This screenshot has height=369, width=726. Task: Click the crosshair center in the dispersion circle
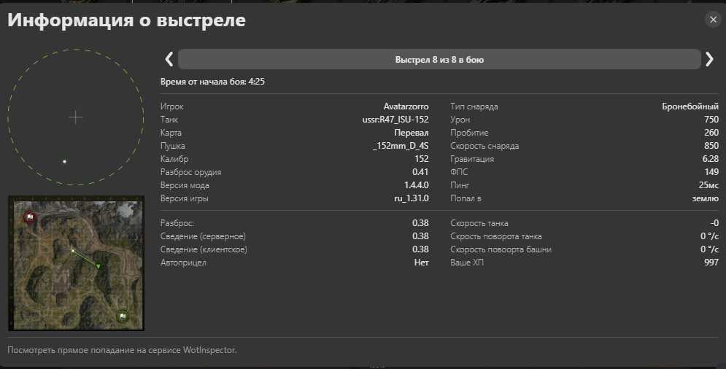coord(76,117)
